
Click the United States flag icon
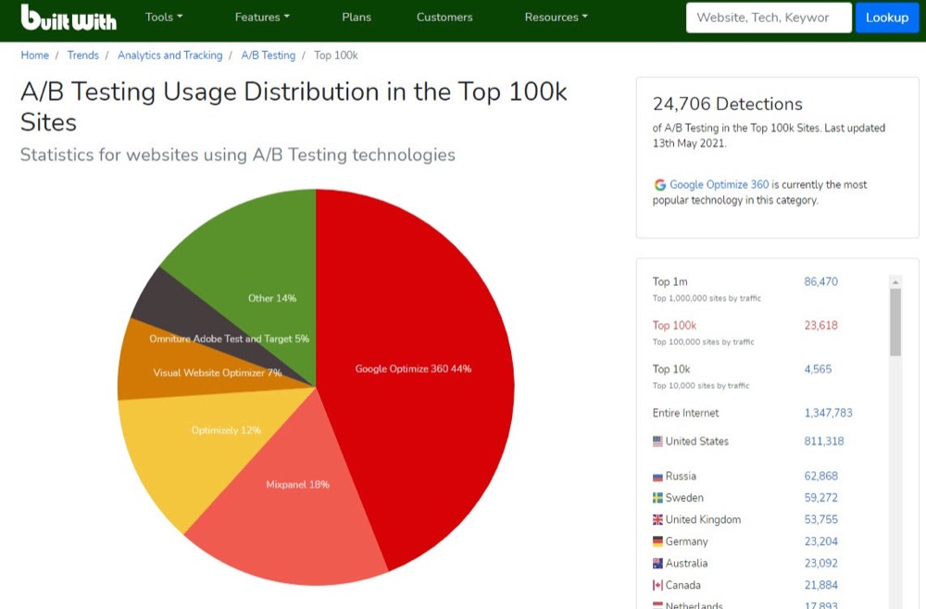[657, 441]
